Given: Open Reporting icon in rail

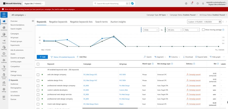Looking at the screenshot, I should click(x=4, y=48).
